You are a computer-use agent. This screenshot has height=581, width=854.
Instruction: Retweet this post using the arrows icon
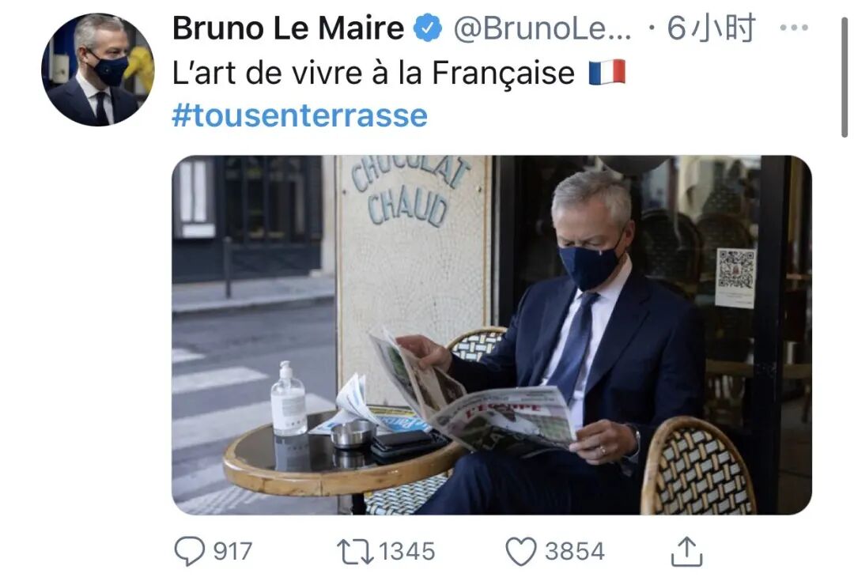pos(355,551)
